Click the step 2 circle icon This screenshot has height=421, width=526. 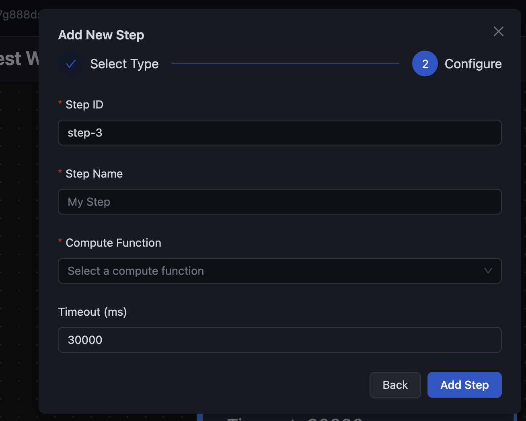click(425, 64)
